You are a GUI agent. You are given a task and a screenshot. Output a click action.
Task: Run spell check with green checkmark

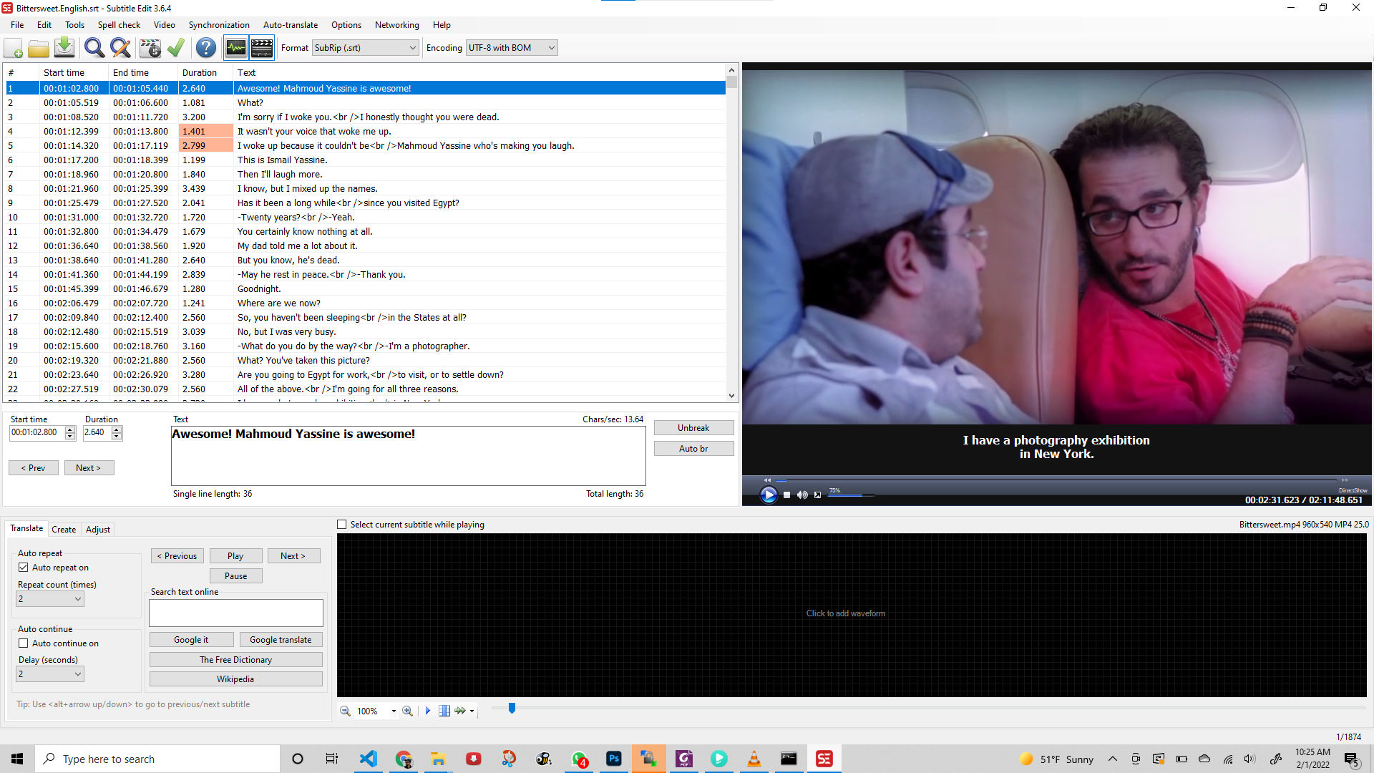pyautogui.click(x=176, y=48)
